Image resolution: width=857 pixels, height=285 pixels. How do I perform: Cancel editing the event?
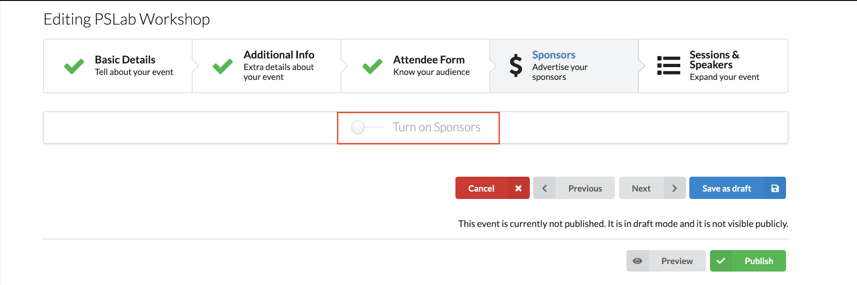492,188
